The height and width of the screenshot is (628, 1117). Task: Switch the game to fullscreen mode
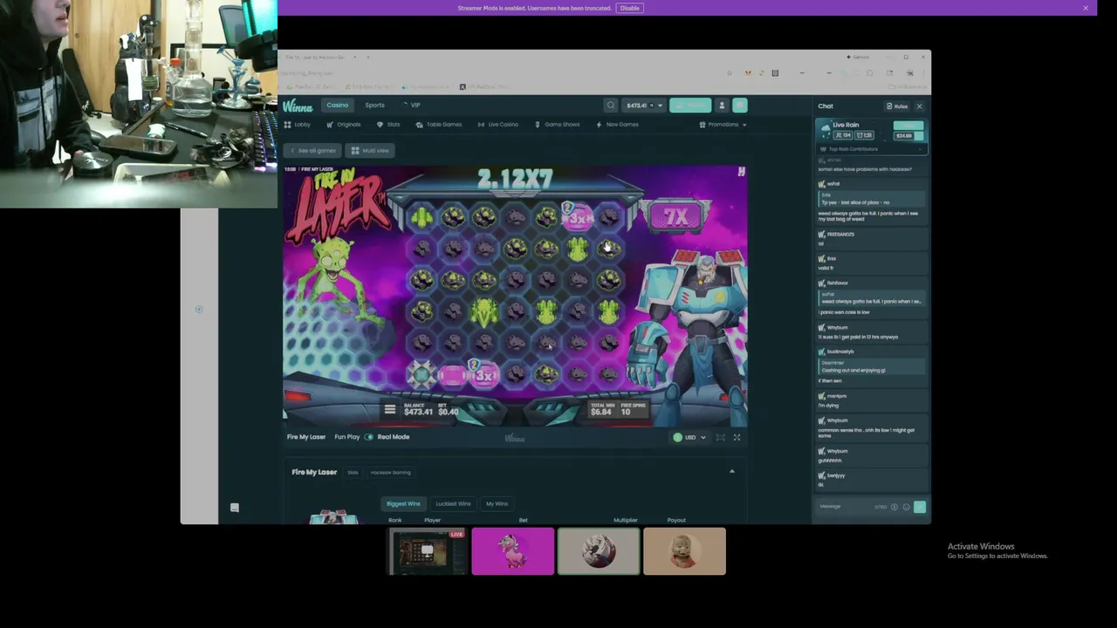pos(737,437)
